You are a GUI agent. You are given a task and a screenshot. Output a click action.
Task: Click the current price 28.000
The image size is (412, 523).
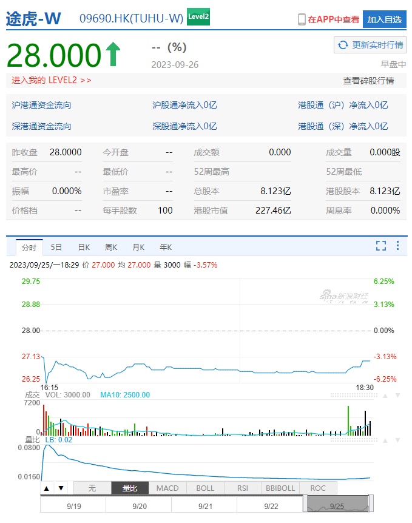pos(54,55)
